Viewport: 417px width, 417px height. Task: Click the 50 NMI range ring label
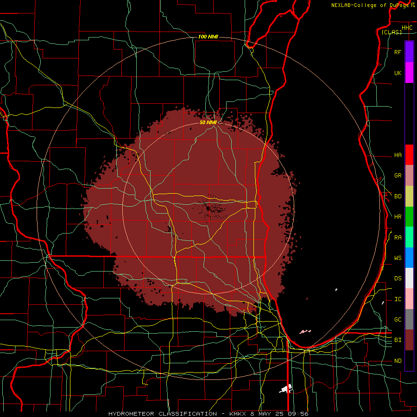point(208,122)
